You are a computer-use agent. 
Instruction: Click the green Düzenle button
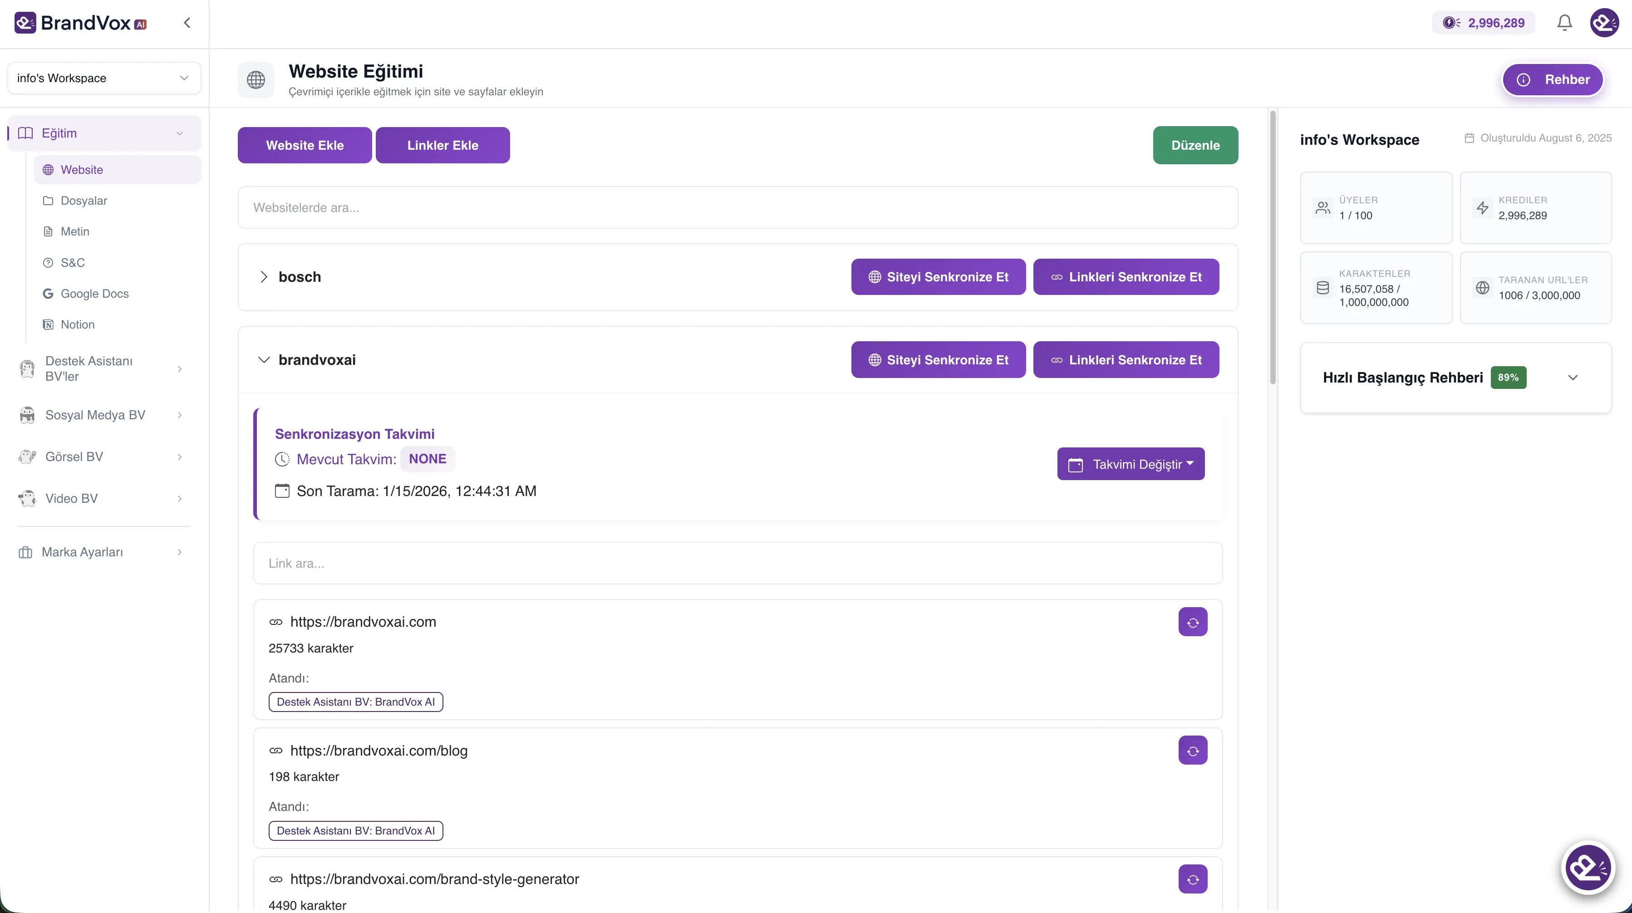[x=1195, y=145]
